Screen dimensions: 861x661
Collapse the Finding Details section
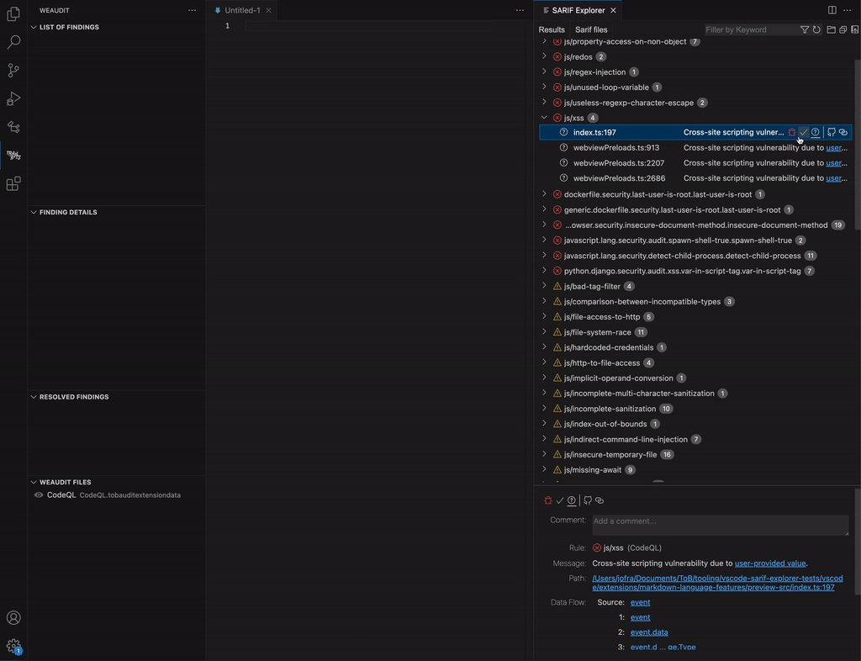[34, 212]
